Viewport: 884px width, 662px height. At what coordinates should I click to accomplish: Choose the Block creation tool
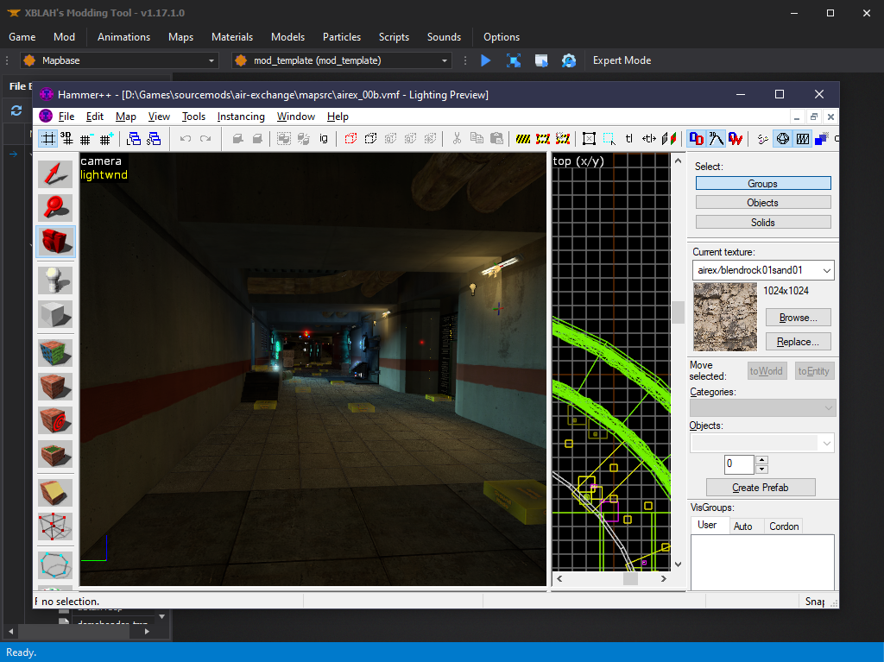[55, 314]
